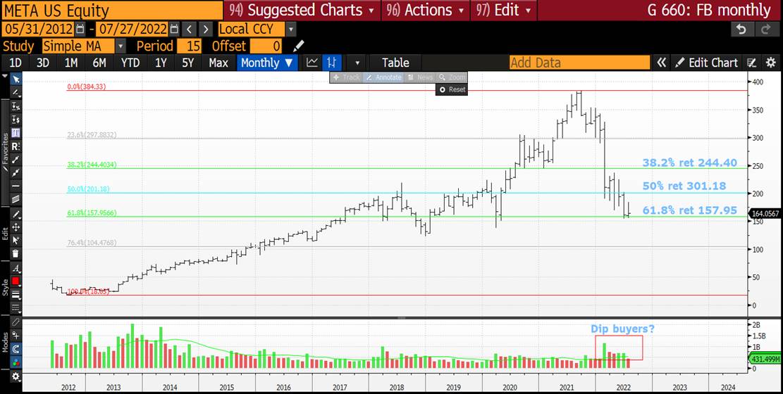Select the text annotation tool
Viewport: 783px width, 394px height.
[x=16, y=133]
